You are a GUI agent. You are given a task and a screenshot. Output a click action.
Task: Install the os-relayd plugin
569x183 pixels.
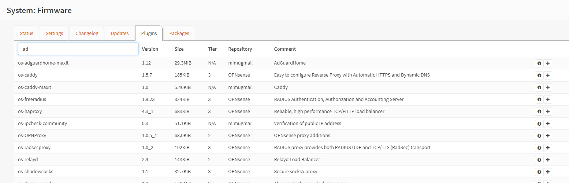[548, 160]
